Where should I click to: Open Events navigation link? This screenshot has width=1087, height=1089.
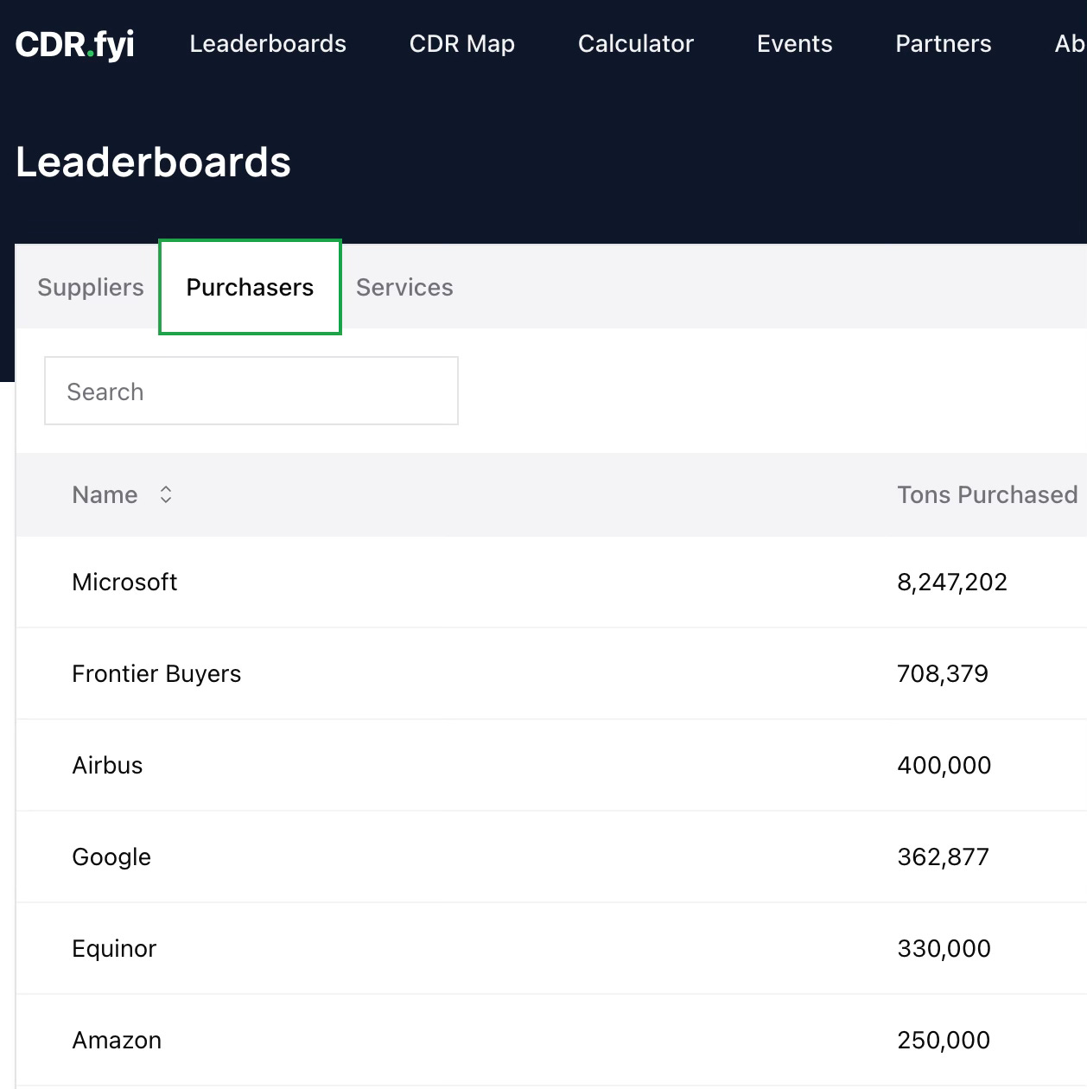795,43
